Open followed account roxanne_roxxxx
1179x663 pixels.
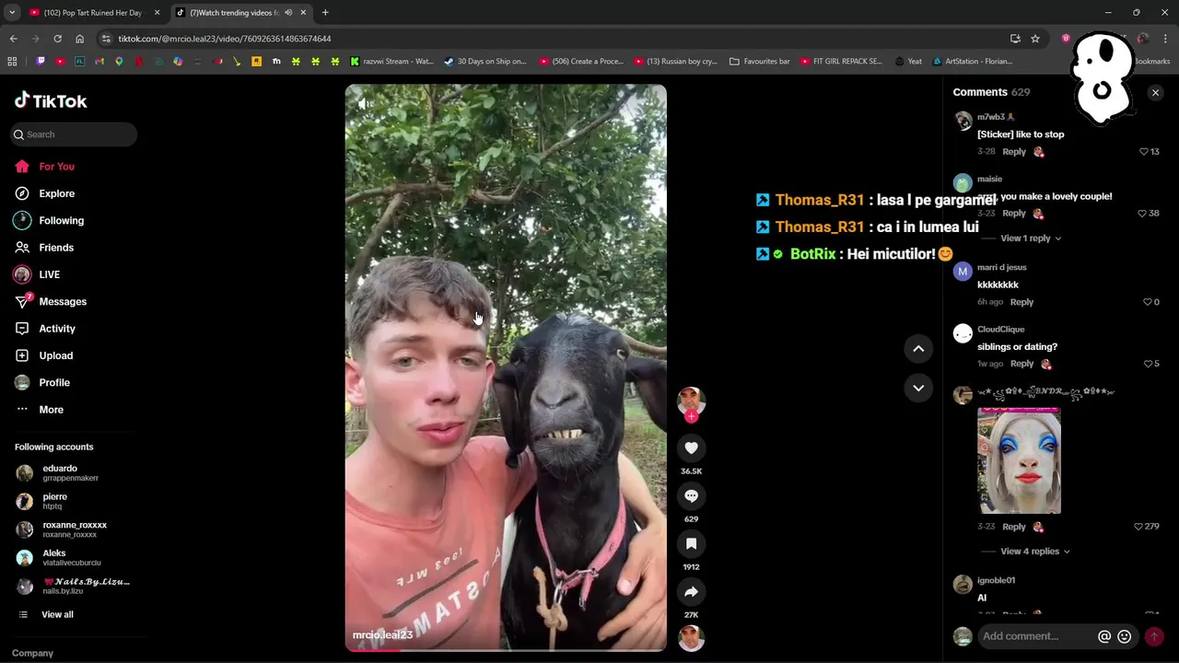click(x=74, y=529)
